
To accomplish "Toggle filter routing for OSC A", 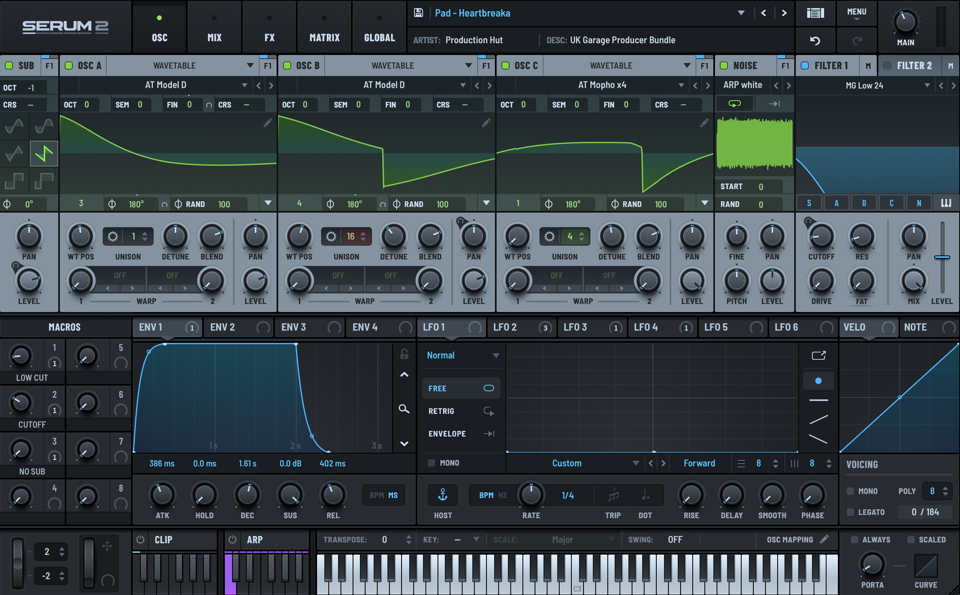I will (x=837, y=203).
